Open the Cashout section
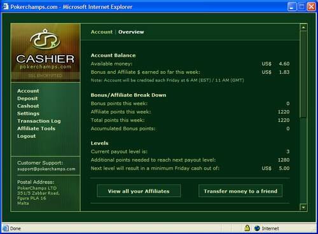The height and width of the screenshot is (234, 318). pos(28,106)
